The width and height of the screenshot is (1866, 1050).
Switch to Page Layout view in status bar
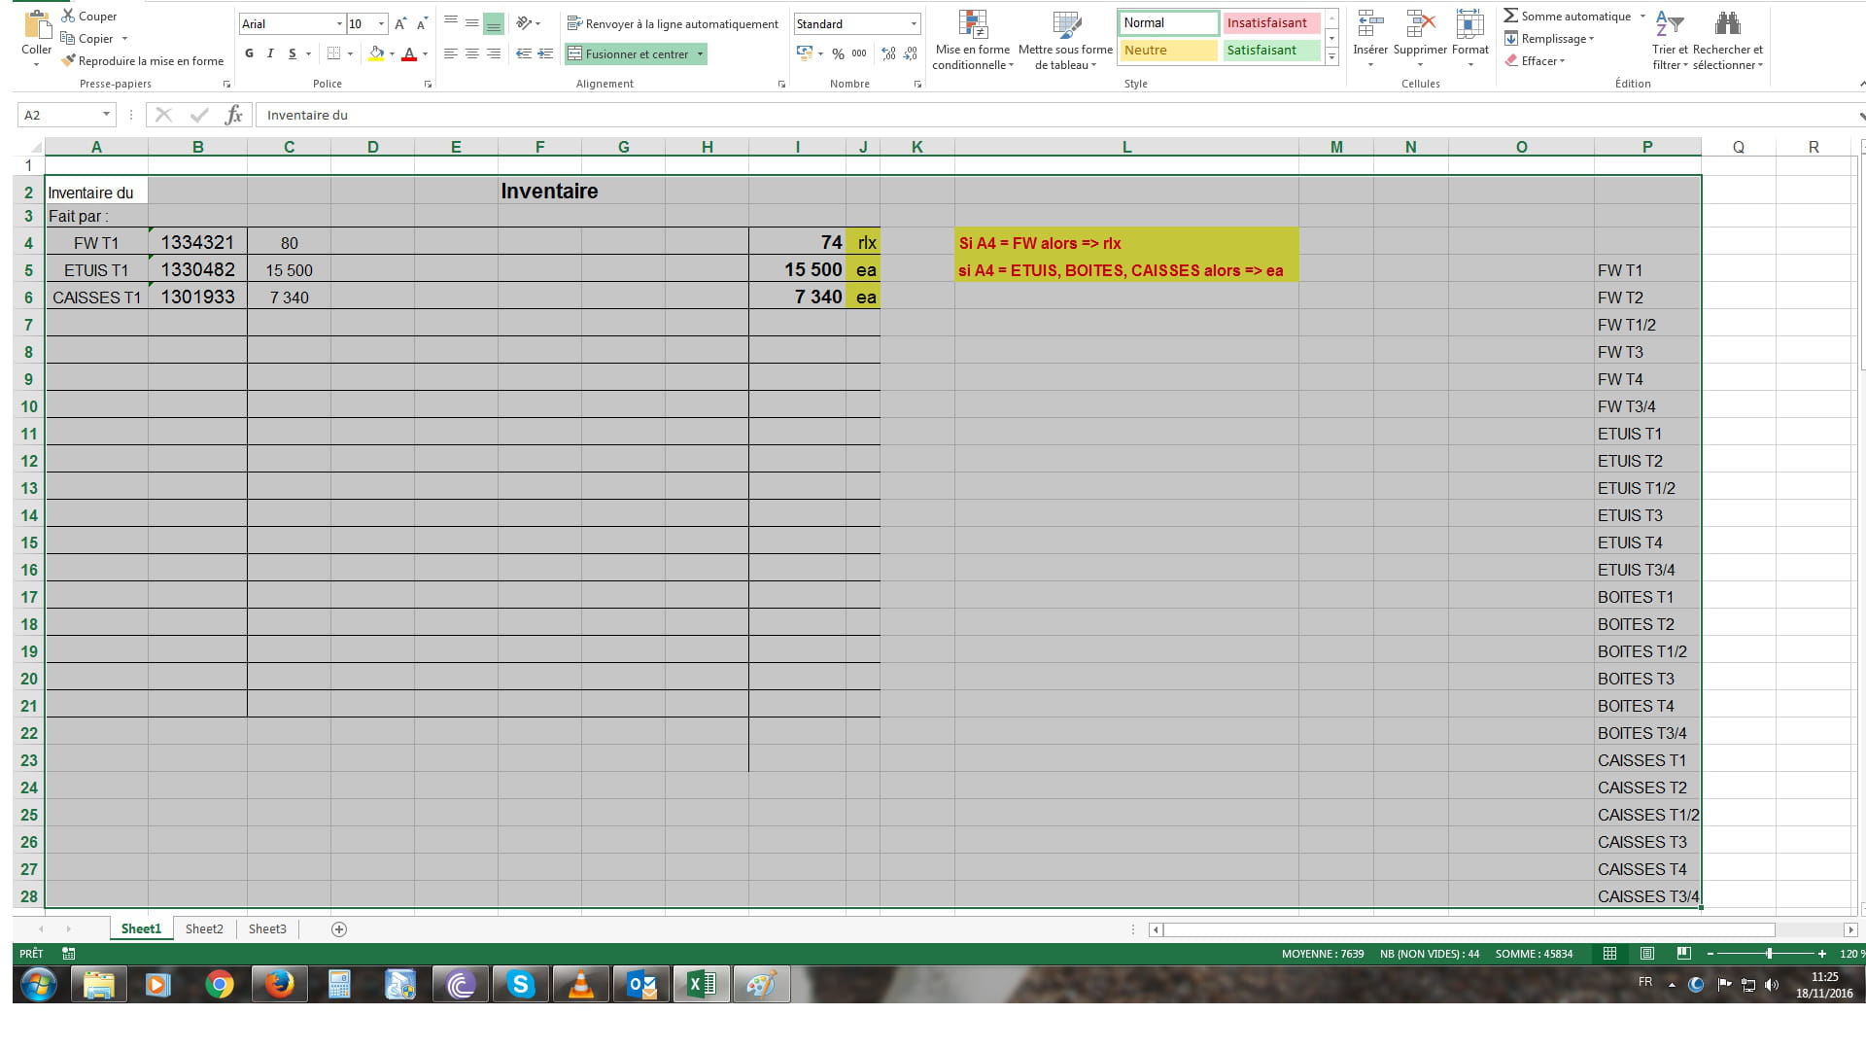point(1647,954)
